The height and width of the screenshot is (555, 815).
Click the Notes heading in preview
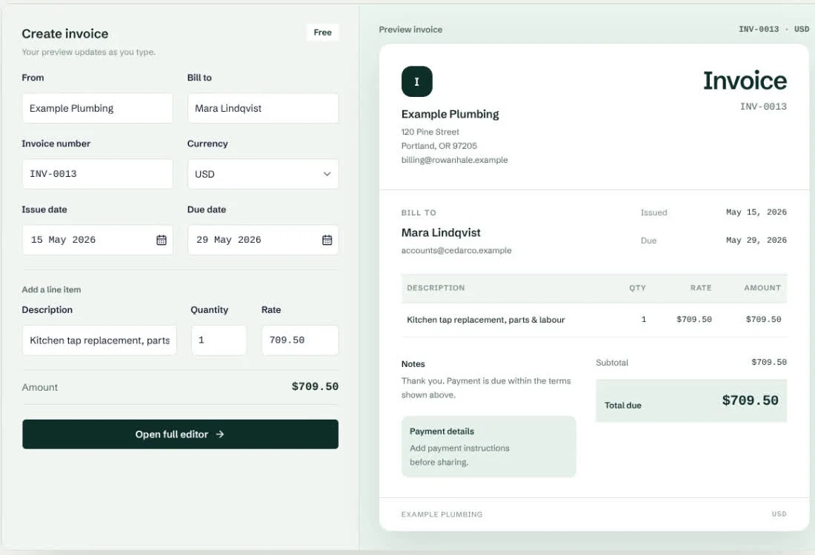[x=413, y=364]
